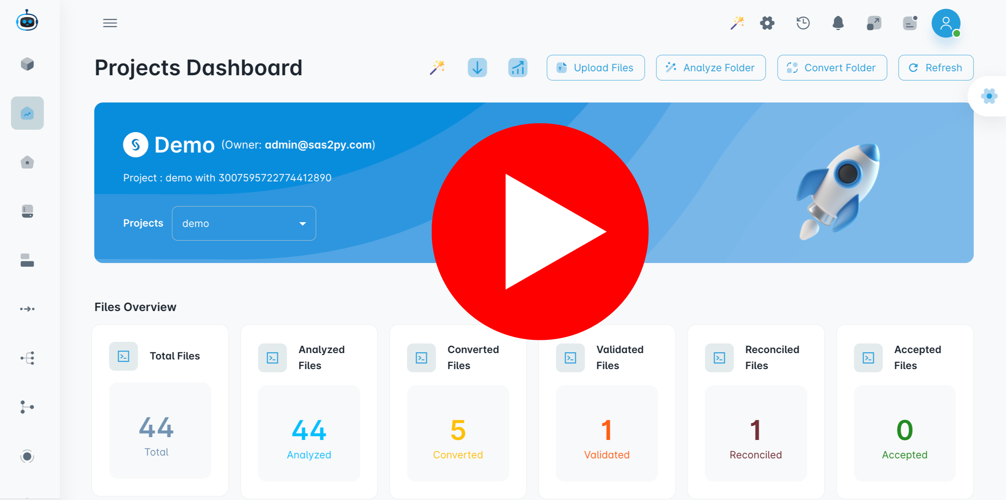Screen dimensions: 1006x500
Task: Click the bar chart analytics icon
Action: tap(517, 68)
